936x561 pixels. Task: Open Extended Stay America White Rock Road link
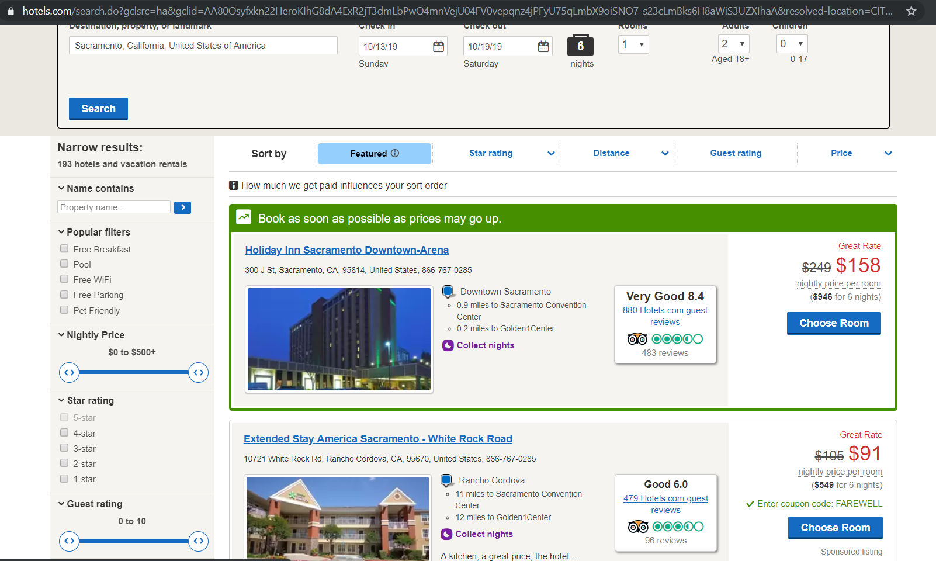pyautogui.click(x=378, y=439)
